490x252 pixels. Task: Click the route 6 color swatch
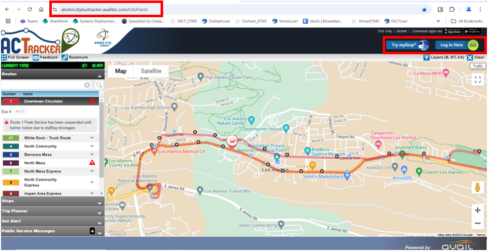pos(11,163)
